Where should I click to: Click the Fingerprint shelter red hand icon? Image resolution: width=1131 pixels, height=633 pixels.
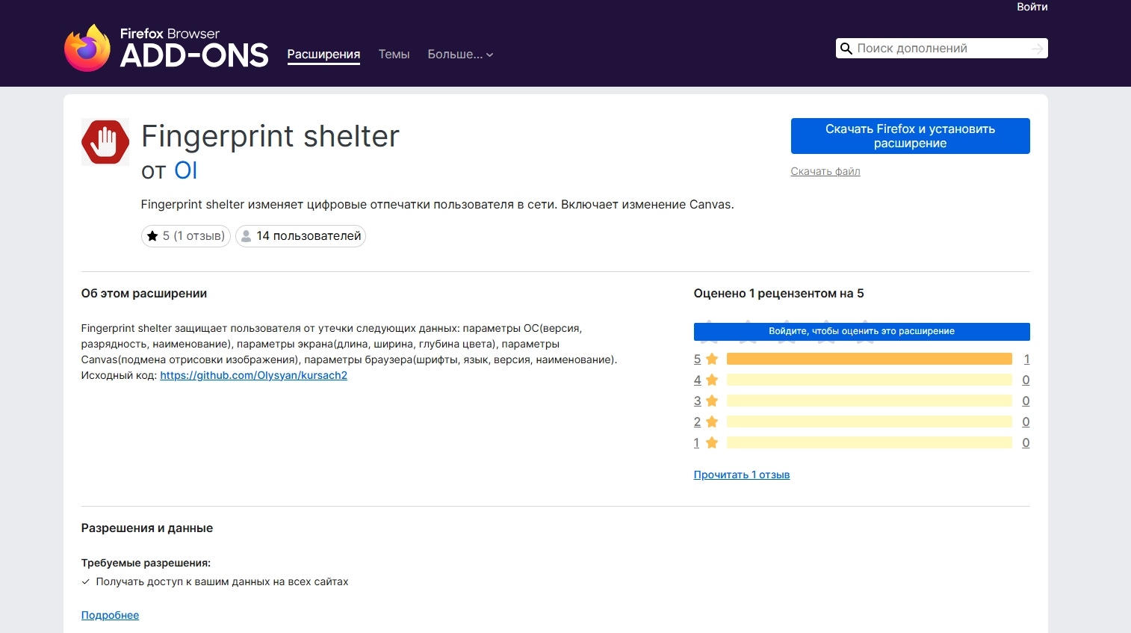pyautogui.click(x=105, y=142)
